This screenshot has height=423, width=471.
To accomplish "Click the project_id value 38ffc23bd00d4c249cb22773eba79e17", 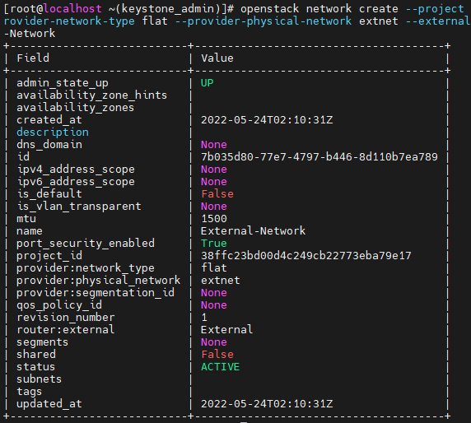I will tap(305, 255).
